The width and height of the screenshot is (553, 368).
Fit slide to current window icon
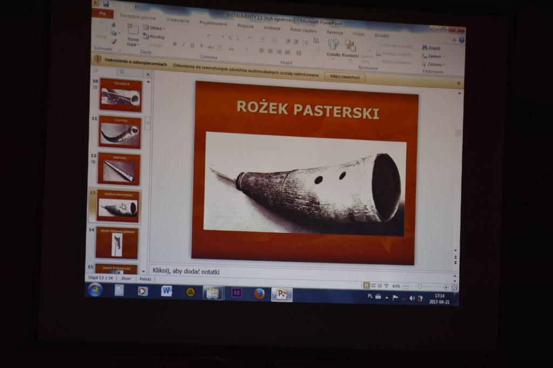tap(454, 287)
